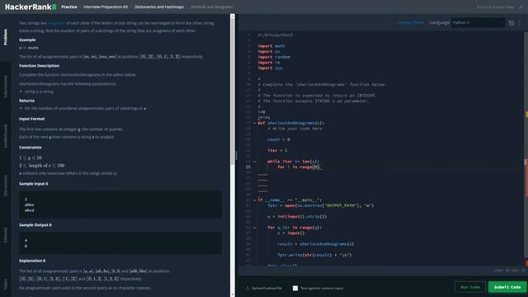
Task: Collapse the for q_itr loop fold arrow
Action: [x=255, y=228]
